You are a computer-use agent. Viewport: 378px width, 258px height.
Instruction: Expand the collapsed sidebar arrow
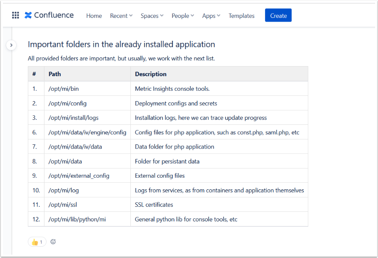(x=11, y=45)
